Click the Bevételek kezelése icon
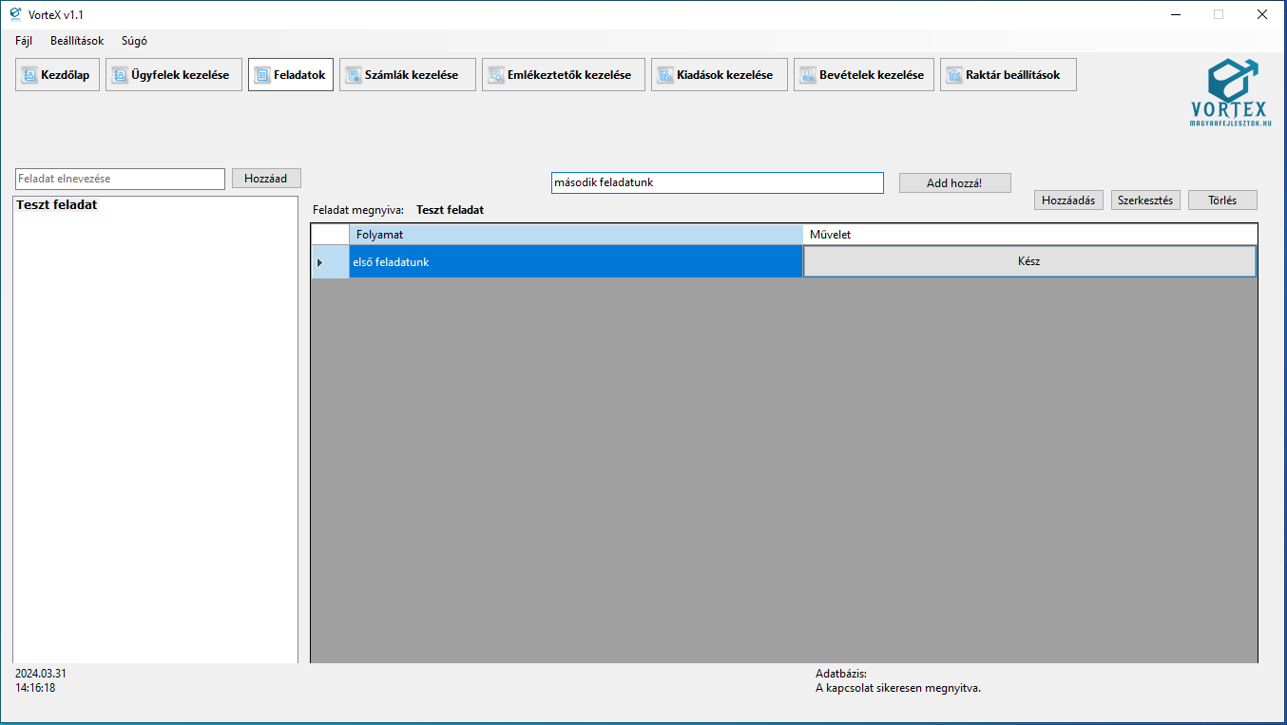Screen dimensions: 1287x725 click(x=808, y=75)
